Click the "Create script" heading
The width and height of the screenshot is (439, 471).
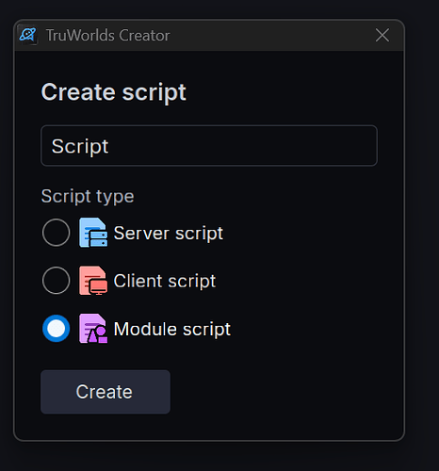pos(114,92)
